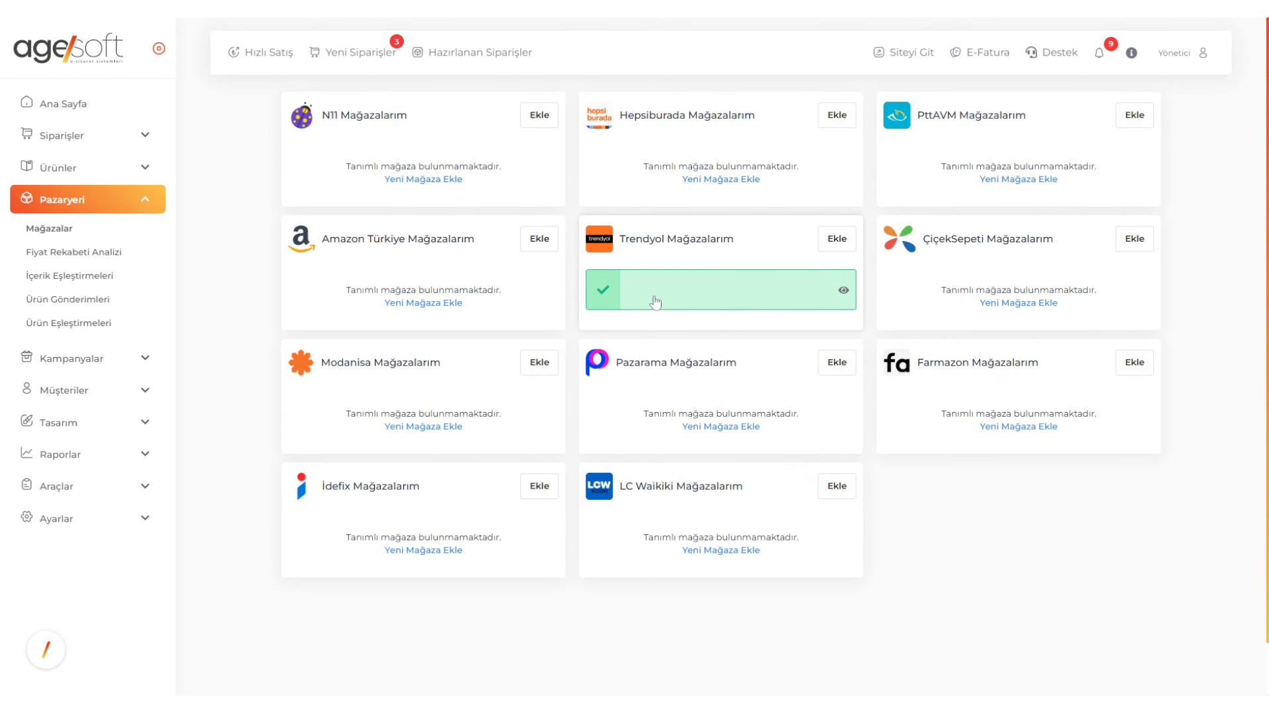Viewport: 1269px width, 713px height.
Task: Open the floating orange slash widget
Action: click(x=46, y=650)
